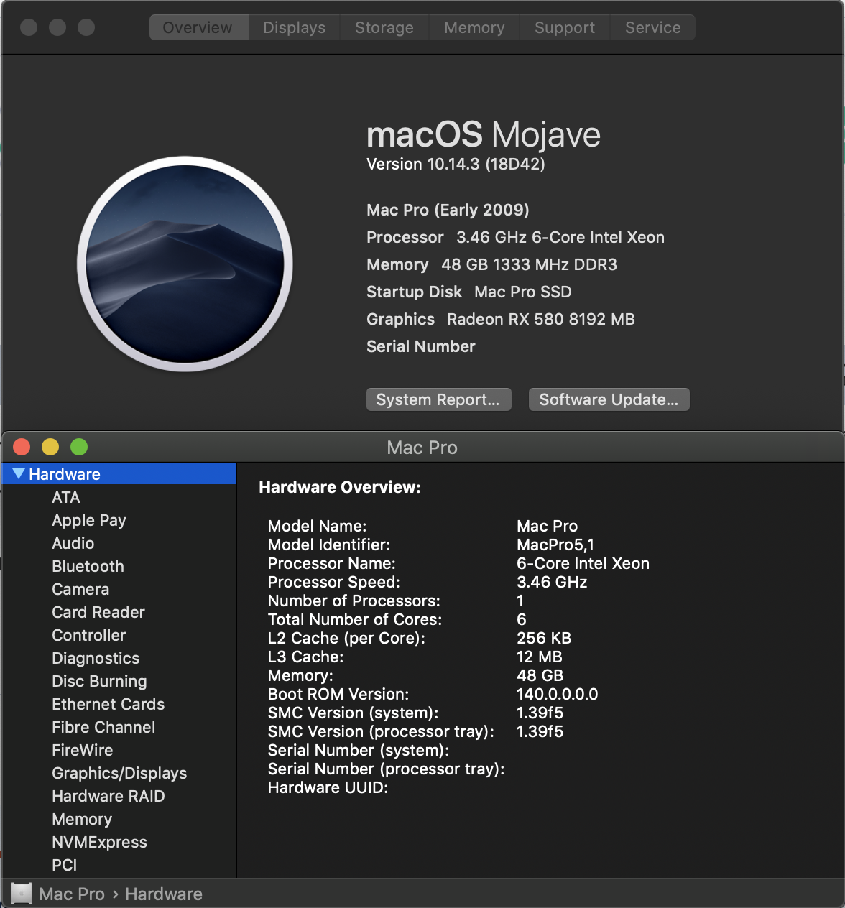Click the macOS Mojave desert logo image
Image resolution: width=845 pixels, height=908 pixels.
[x=185, y=264]
